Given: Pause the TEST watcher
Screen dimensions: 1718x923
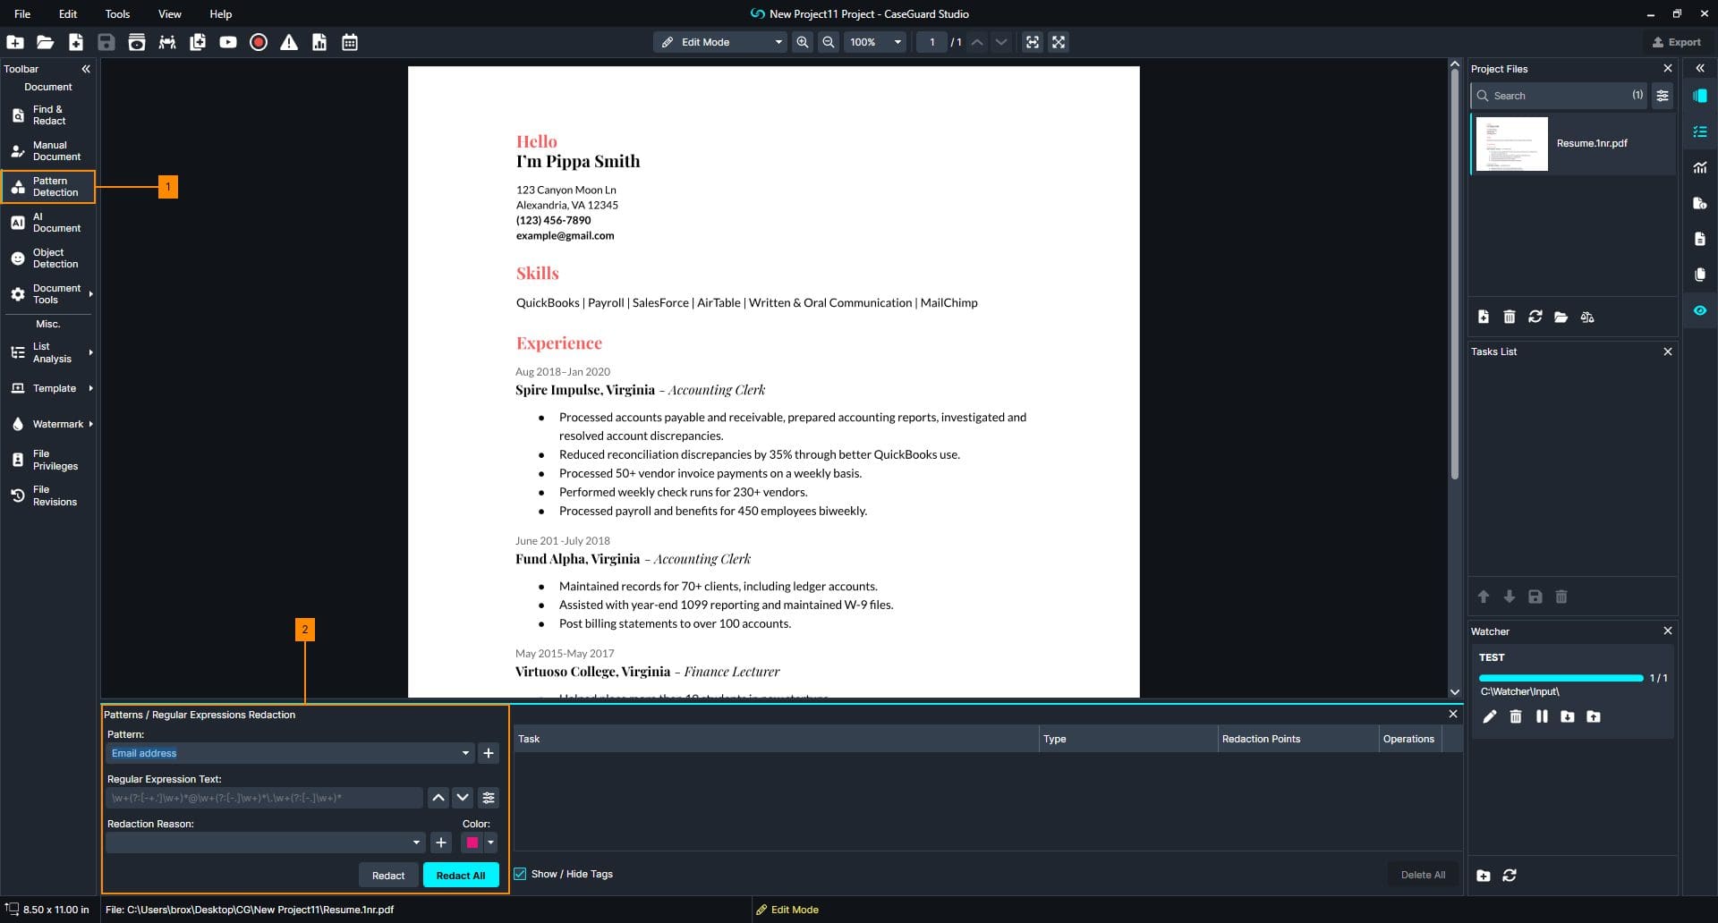Looking at the screenshot, I should click(1541, 716).
